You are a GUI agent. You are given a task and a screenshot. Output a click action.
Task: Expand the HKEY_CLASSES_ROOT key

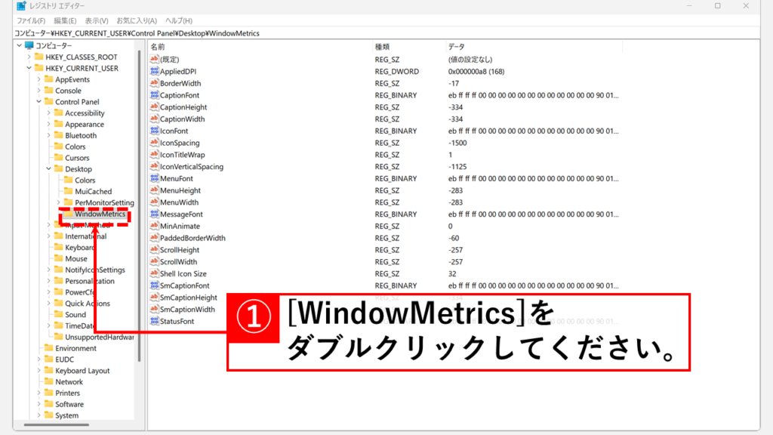click(x=29, y=57)
